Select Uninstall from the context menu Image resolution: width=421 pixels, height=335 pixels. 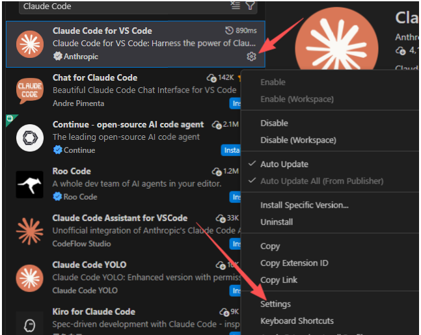[x=277, y=222]
